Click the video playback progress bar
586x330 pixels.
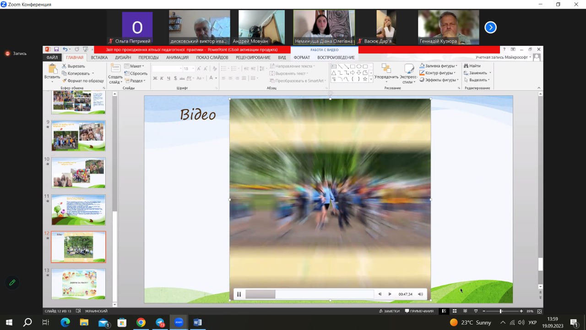309,294
